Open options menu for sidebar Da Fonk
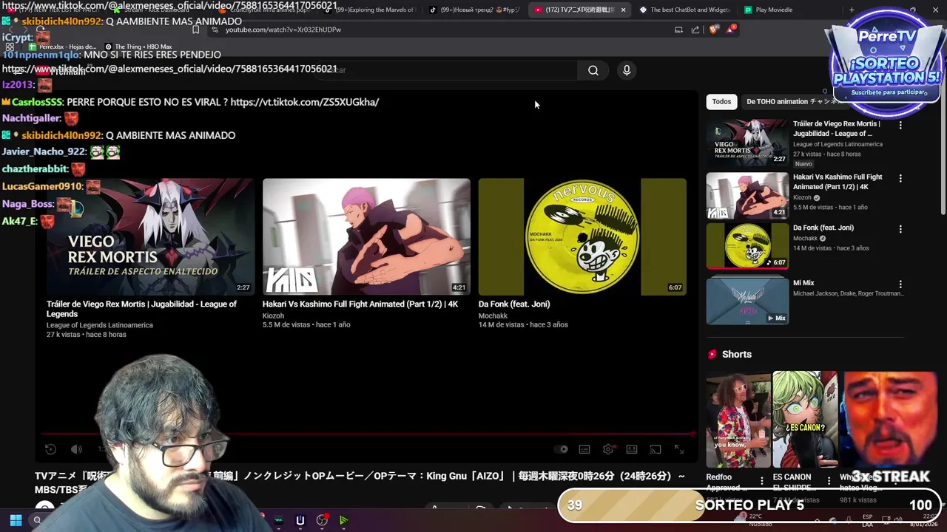 point(900,229)
